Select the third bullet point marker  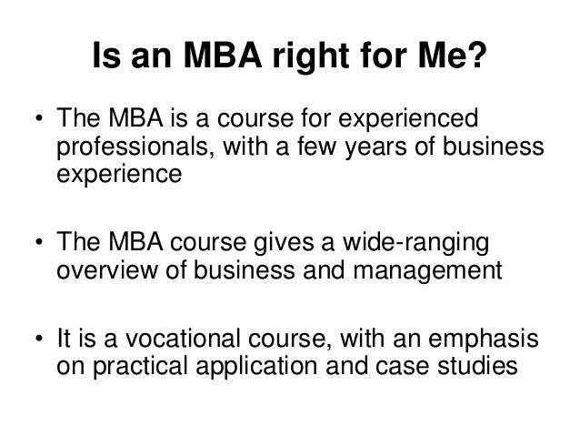pyautogui.click(x=39, y=339)
